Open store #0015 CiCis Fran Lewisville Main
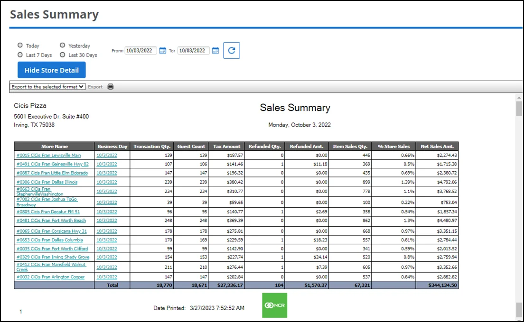 pos(49,156)
